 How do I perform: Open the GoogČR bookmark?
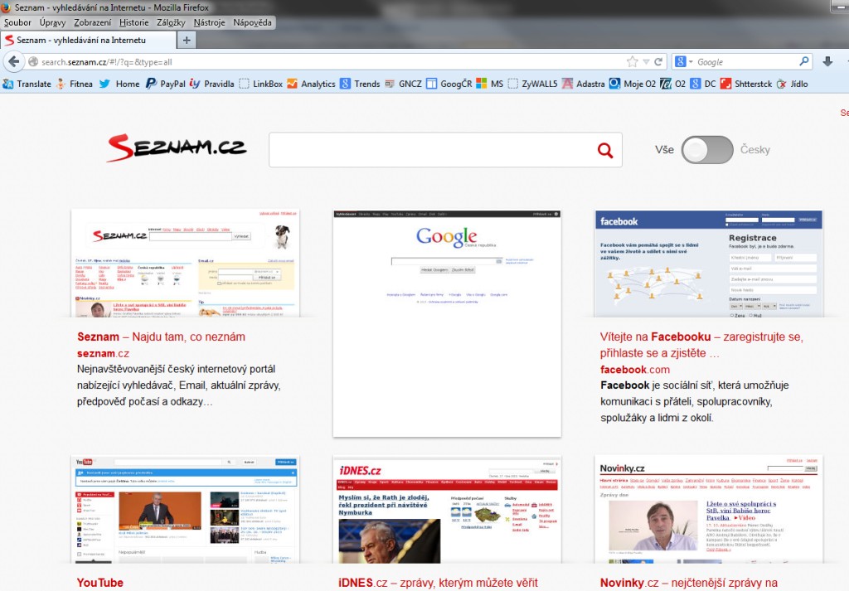449,84
